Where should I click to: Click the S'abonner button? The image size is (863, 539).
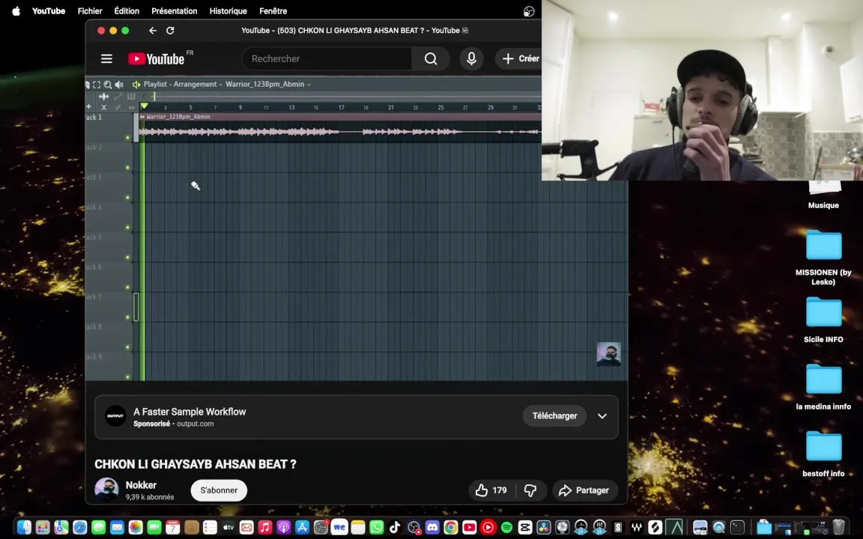click(x=219, y=490)
